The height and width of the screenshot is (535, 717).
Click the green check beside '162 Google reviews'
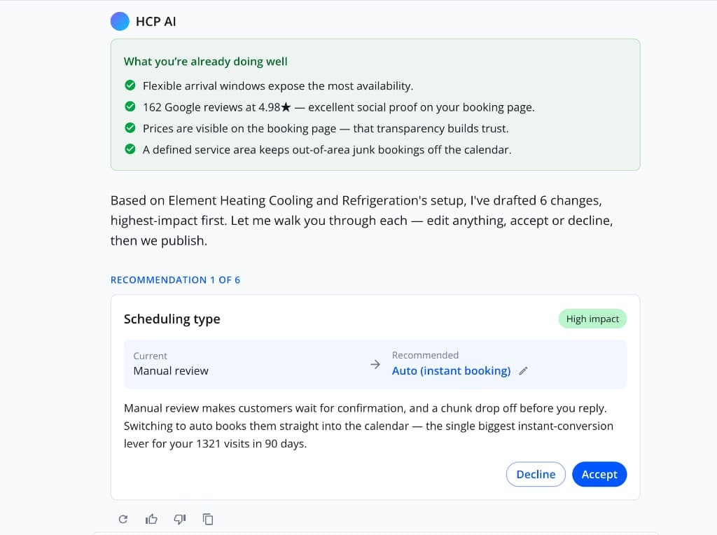(130, 106)
